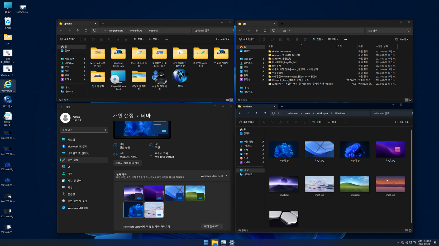This screenshot has width=439, height=246.
Task: Open 색 파랑 color setting
Action: pos(155,146)
